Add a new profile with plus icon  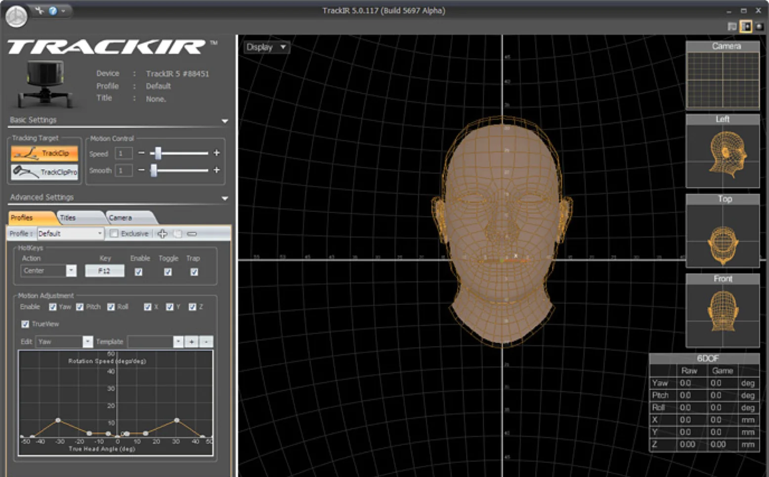(x=163, y=234)
